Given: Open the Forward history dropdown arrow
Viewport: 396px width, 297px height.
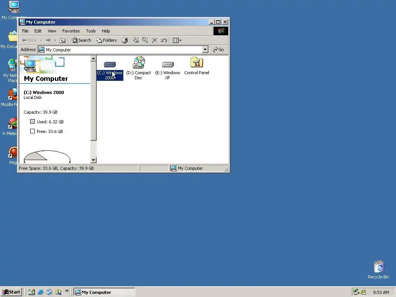Looking at the screenshot, I should tap(55, 40).
